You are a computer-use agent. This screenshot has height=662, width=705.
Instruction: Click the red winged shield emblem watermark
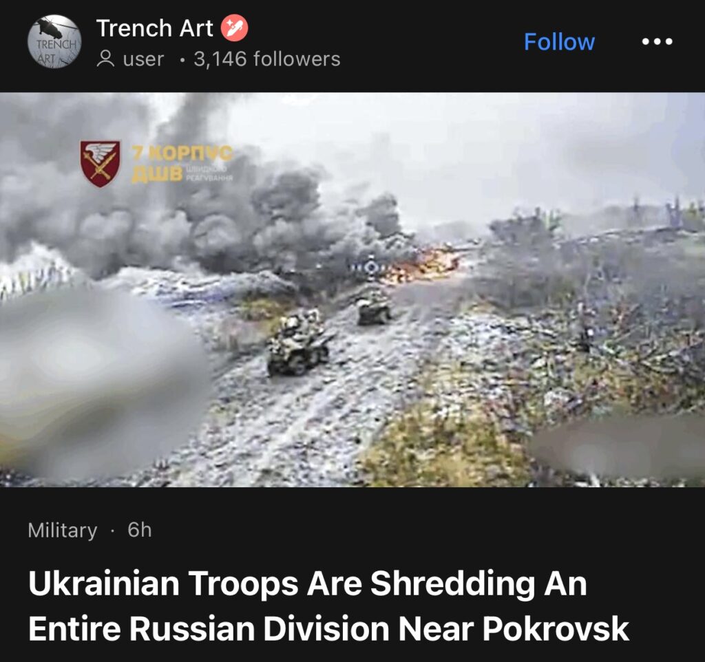[100, 164]
